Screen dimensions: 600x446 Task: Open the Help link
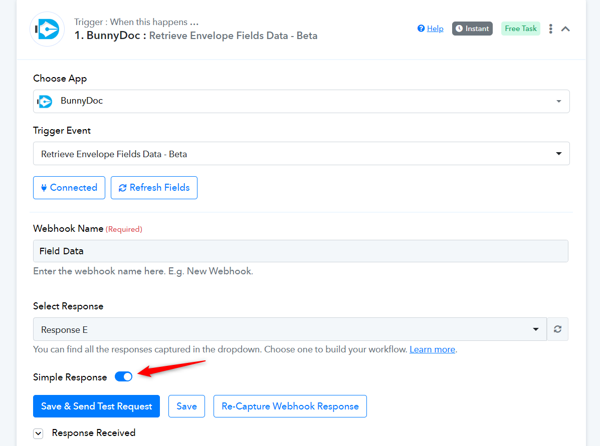click(x=435, y=29)
